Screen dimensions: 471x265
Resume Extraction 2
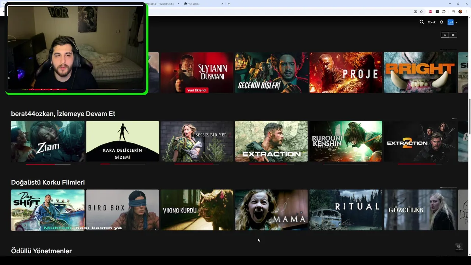(420, 141)
